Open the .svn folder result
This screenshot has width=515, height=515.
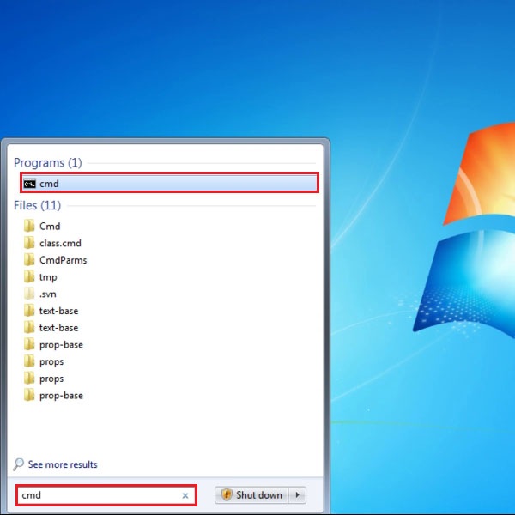[39, 294]
